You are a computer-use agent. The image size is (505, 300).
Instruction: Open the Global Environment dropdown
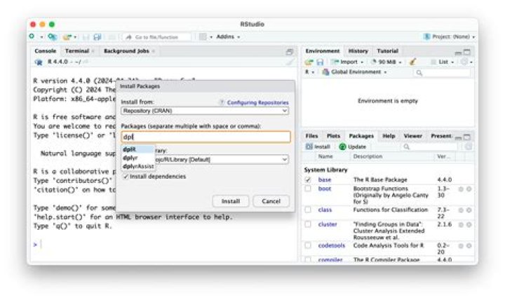click(x=355, y=72)
